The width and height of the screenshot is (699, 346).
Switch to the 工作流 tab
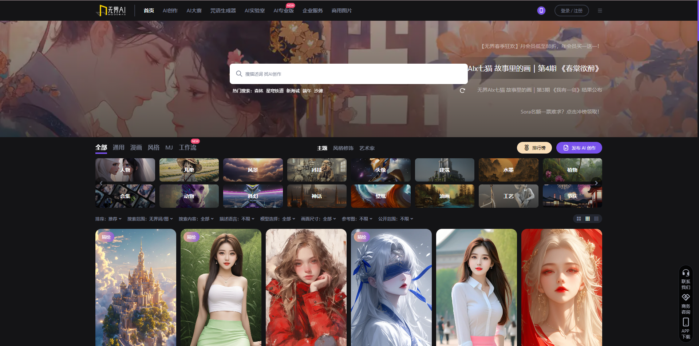click(x=187, y=148)
